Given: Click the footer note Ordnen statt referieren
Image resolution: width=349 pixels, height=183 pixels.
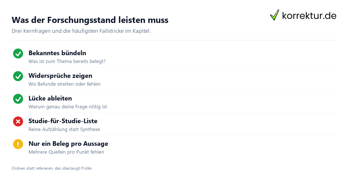Looking at the screenshot, I should pos(52,168).
